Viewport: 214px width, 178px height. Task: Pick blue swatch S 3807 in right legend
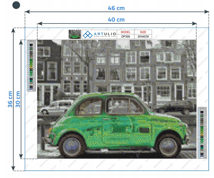pos(202,155)
